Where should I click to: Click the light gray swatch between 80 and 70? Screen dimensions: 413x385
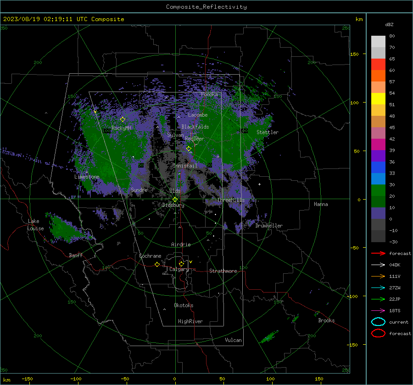click(378, 42)
